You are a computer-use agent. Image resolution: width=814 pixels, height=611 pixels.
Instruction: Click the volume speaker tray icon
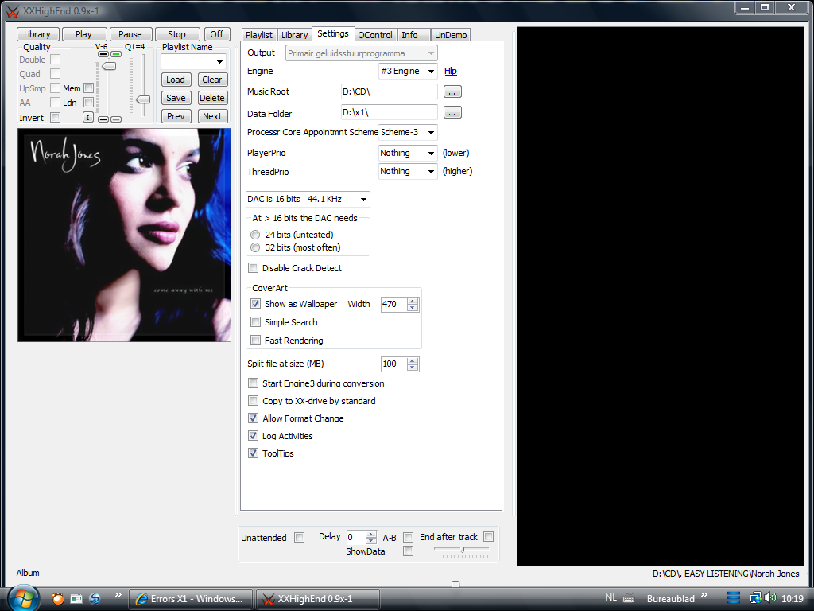point(770,598)
